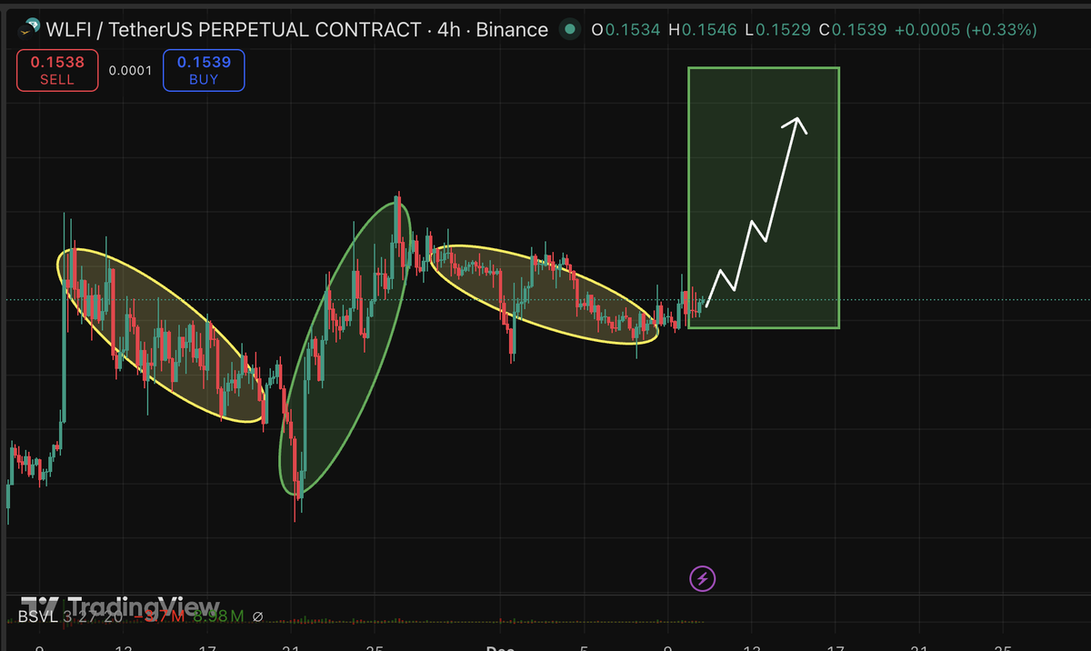Click the green market status dot

click(x=570, y=30)
